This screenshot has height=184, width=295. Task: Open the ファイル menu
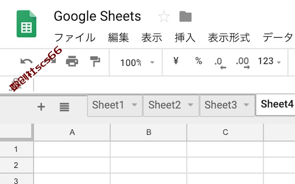(x=75, y=37)
